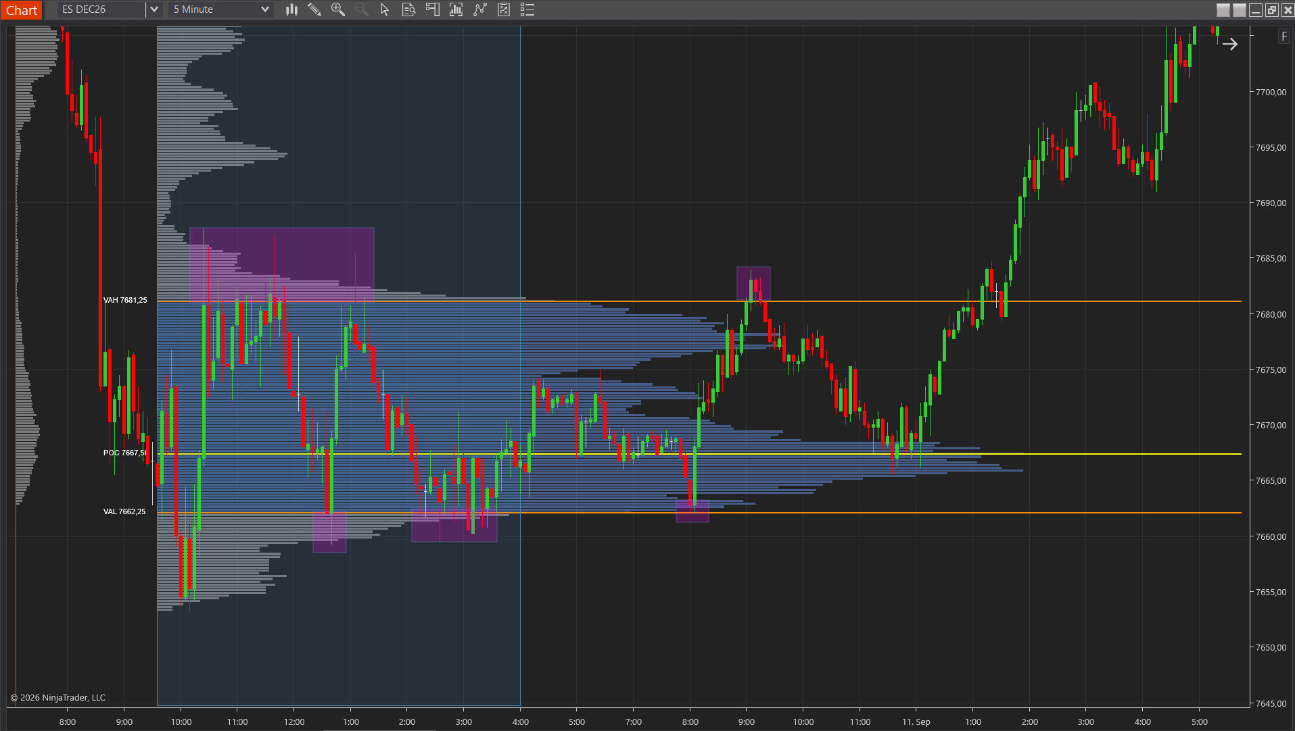Image resolution: width=1295 pixels, height=731 pixels.
Task: Click the 10:00 label at the profile's left edge
Action: point(181,722)
